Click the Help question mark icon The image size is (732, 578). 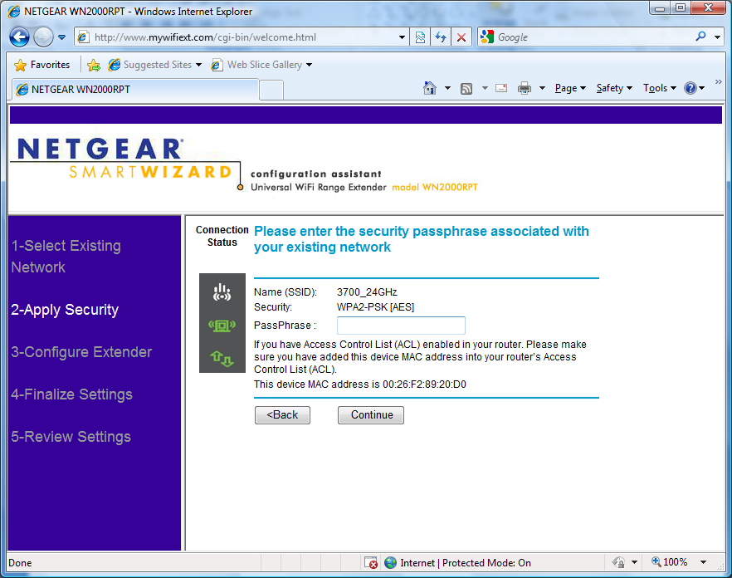[691, 87]
